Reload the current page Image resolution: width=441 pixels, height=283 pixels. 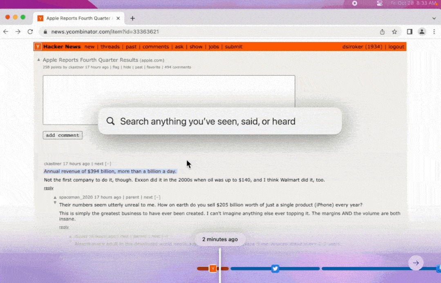tap(30, 32)
